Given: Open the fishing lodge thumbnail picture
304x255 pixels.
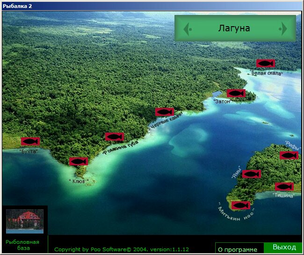Looking at the screenshot, I should (24, 221).
